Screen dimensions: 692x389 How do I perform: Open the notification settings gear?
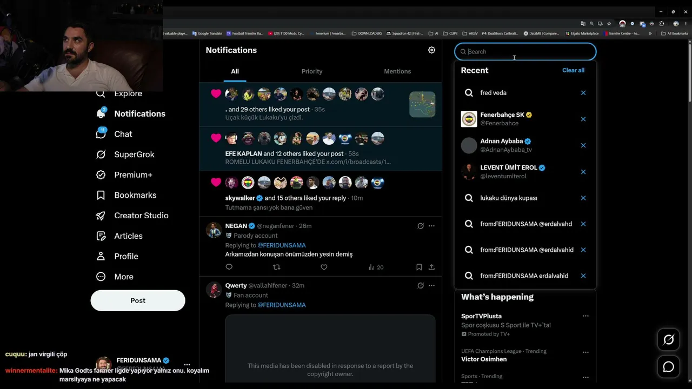[x=431, y=50]
